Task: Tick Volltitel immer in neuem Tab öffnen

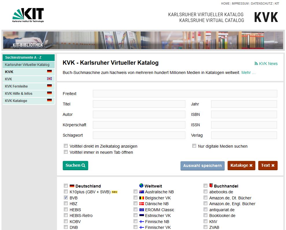Action: click(66, 152)
